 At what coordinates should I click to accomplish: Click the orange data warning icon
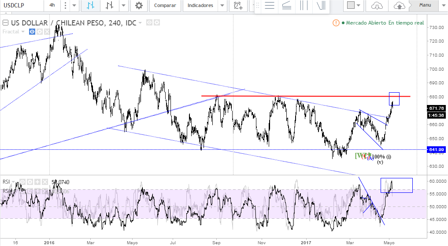336,23
